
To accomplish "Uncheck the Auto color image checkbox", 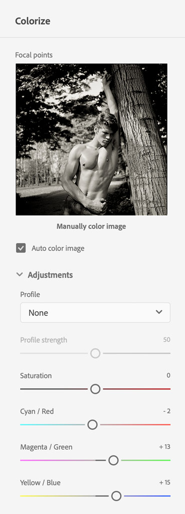I will 21,248.
